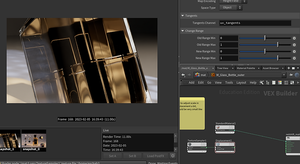
Task: Click the Set B button
Action: [x=132, y=156]
